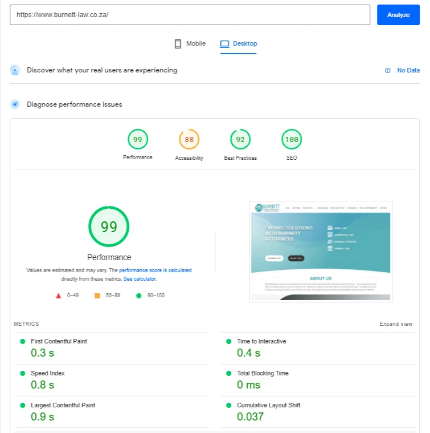This screenshot has width=430, height=433.
Task: Click the METRICS section heading
Action: [26, 324]
